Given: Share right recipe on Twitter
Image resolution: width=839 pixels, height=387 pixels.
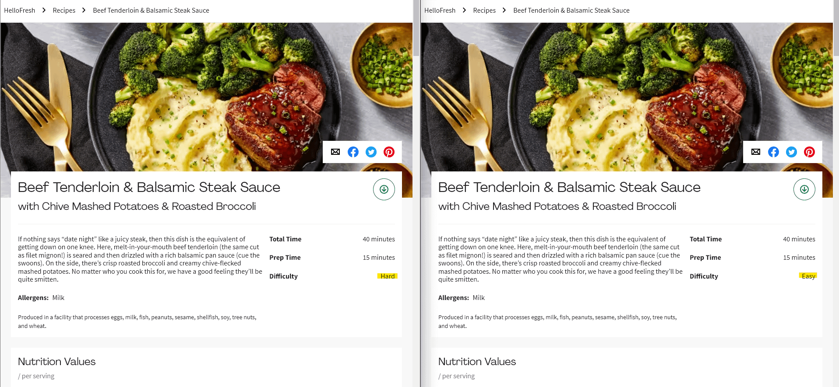Looking at the screenshot, I should (791, 152).
